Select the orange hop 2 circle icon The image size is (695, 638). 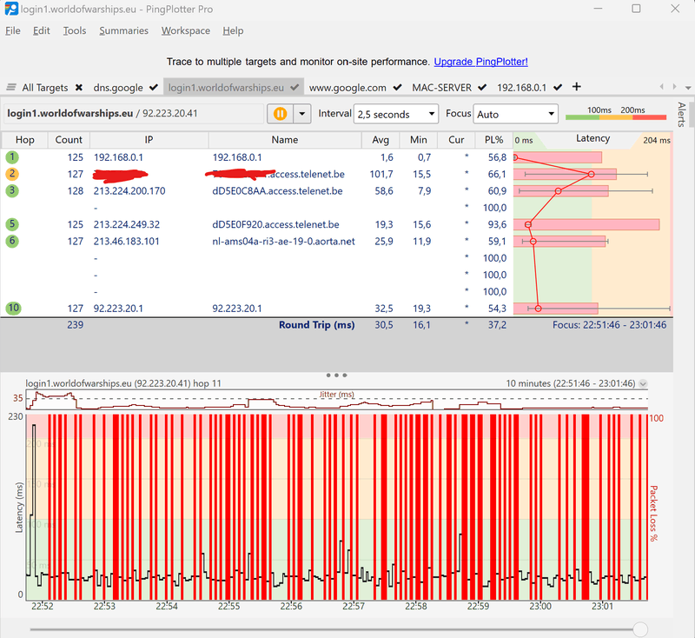(x=12, y=174)
